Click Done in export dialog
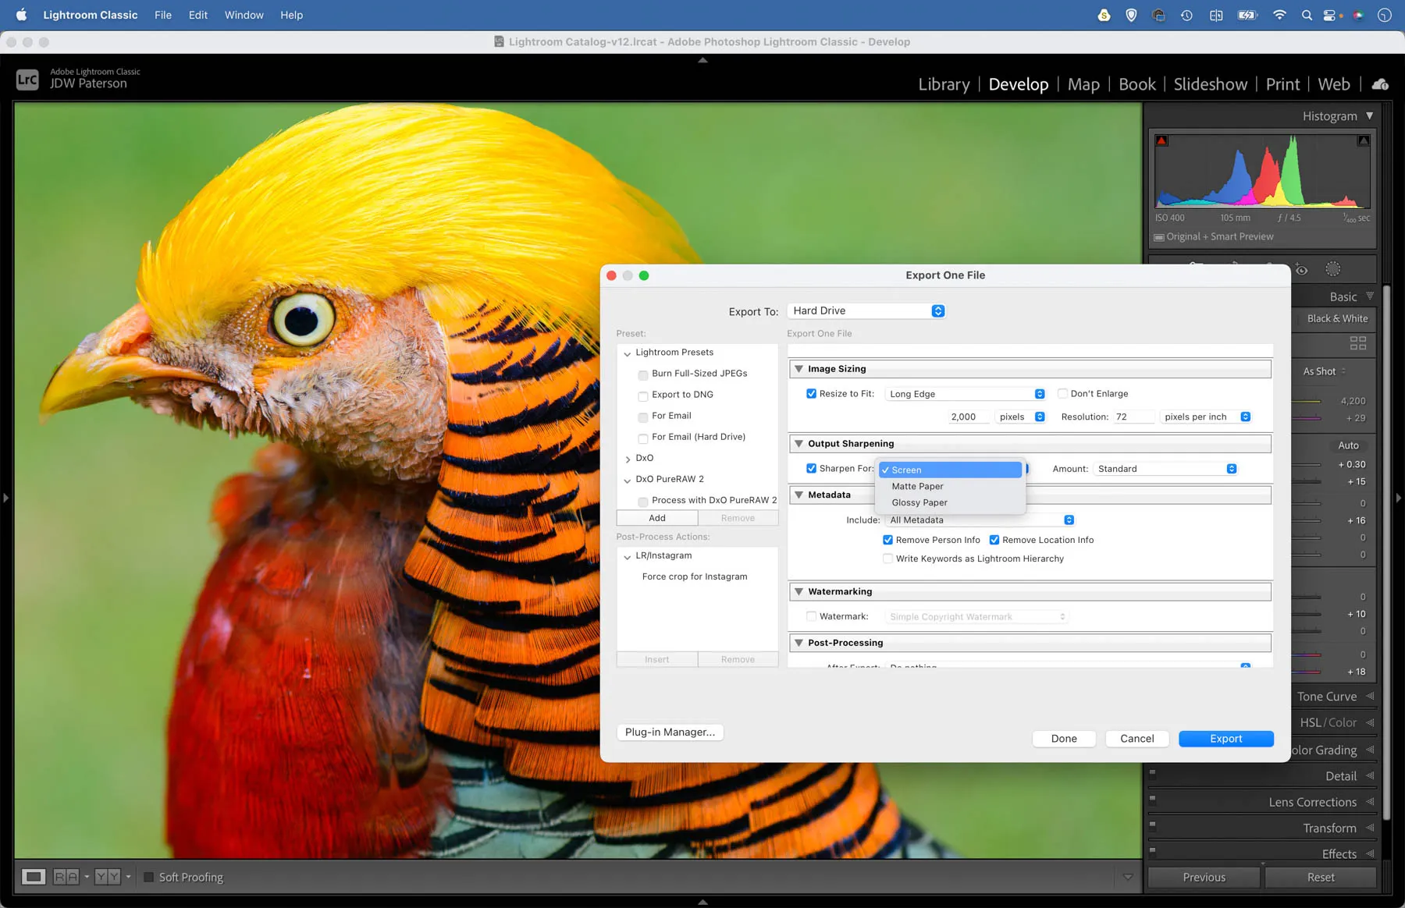Screen dimensions: 1405x908 point(1064,739)
